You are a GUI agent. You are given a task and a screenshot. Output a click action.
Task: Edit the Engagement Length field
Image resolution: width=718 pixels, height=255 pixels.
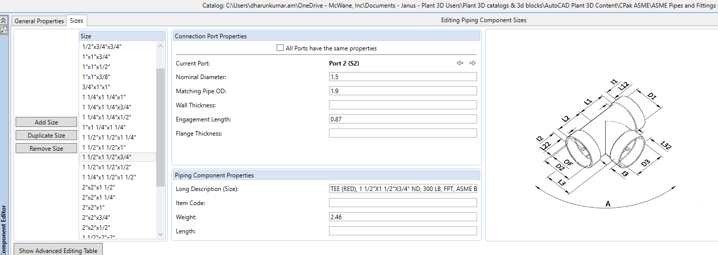pos(403,119)
